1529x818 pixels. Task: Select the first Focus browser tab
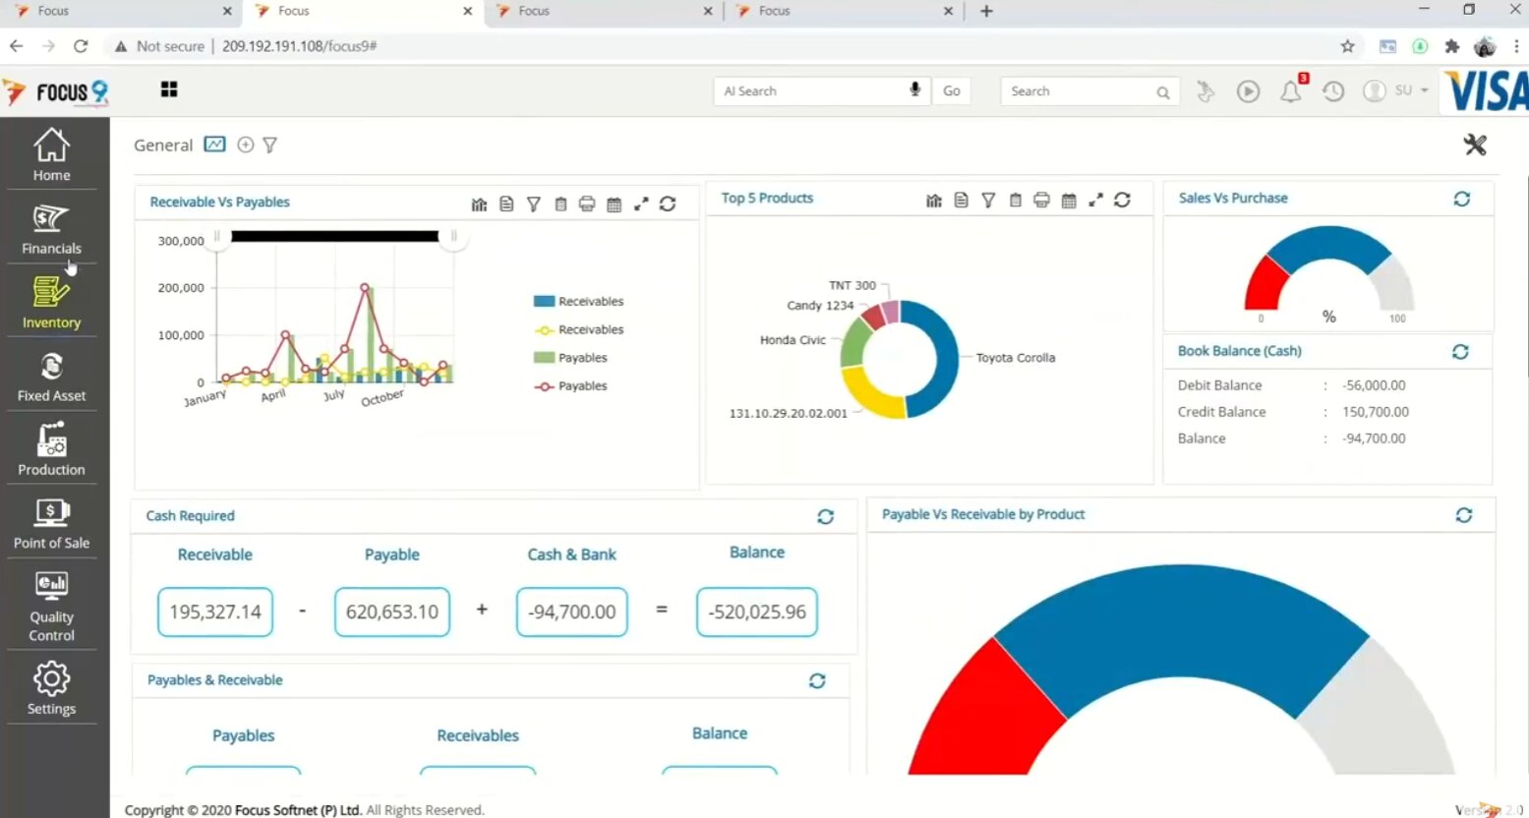coord(118,11)
